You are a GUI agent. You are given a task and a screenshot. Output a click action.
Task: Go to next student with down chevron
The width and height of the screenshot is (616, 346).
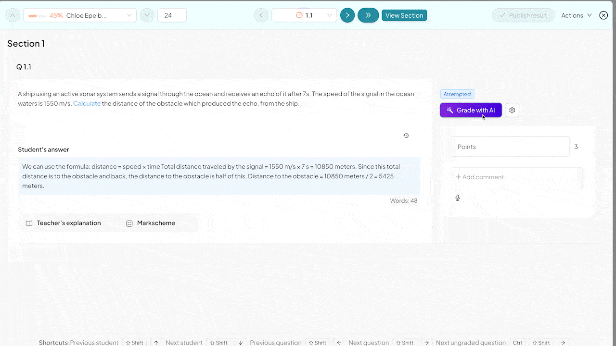(147, 15)
